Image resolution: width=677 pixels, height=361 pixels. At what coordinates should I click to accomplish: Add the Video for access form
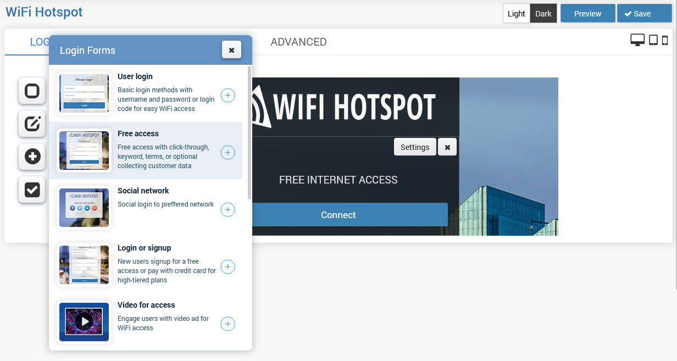pos(227,324)
